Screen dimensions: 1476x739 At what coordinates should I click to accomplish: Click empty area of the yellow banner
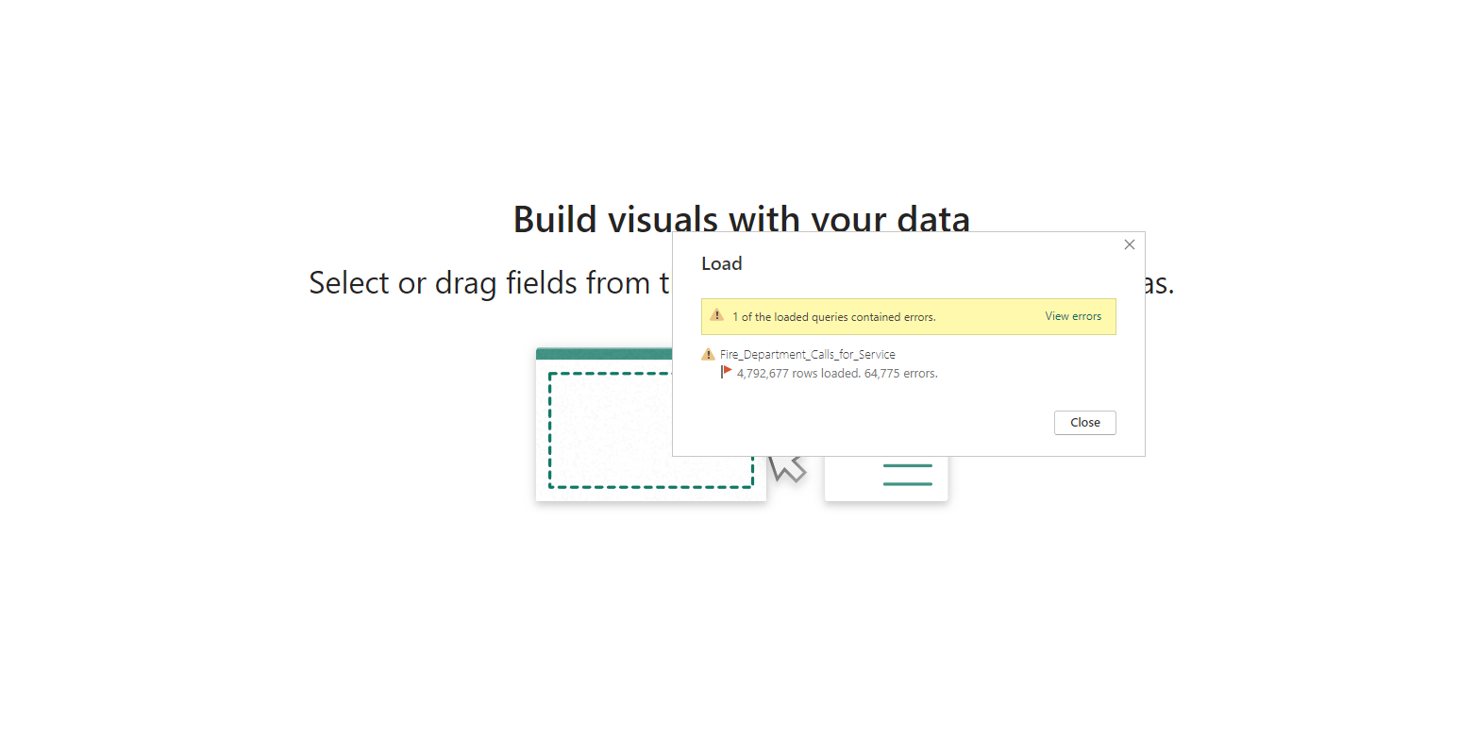[991, 316]
